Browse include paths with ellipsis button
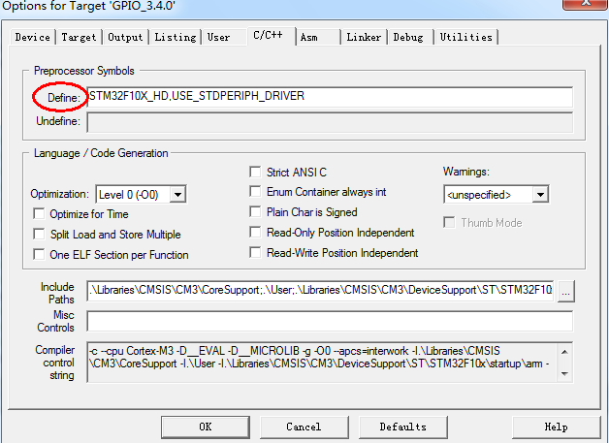The height and width of the screenshot is (443, 609). 566,291
